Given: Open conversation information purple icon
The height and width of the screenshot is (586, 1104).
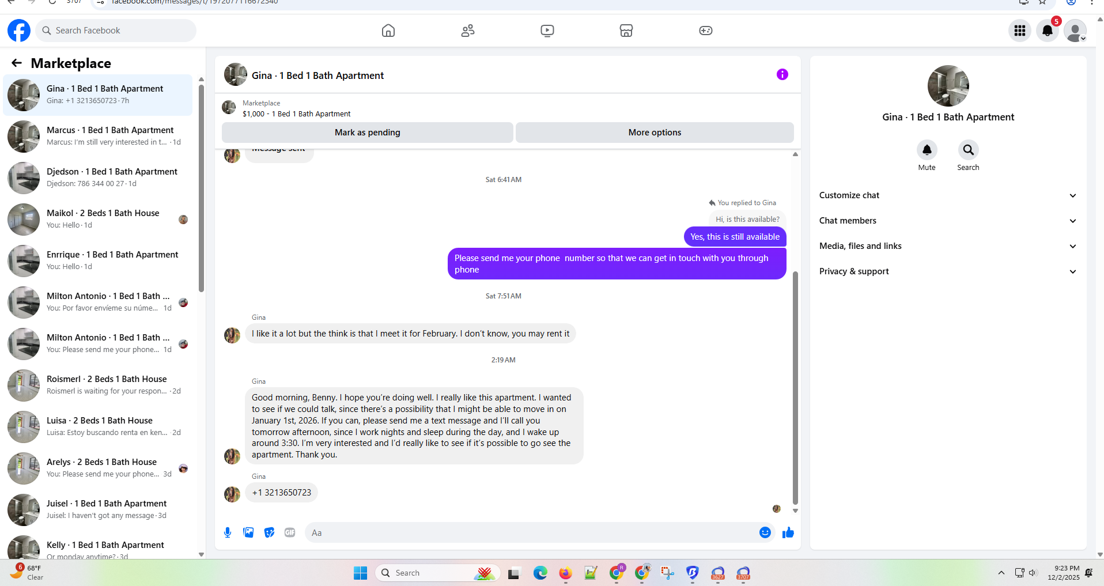Looking at the screenshot, I should tap(782, 74).
